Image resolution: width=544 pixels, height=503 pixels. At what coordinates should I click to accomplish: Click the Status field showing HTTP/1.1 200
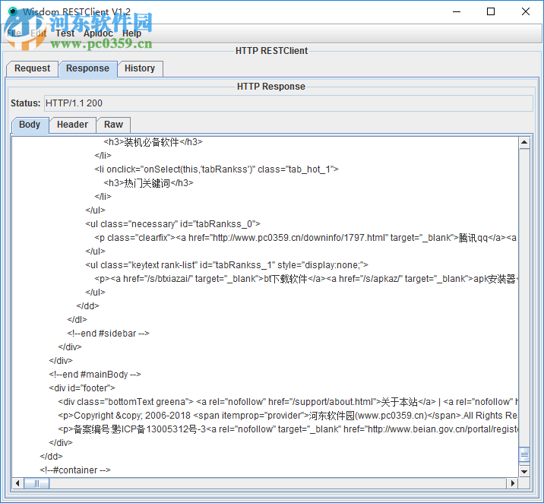coord(288,103)
